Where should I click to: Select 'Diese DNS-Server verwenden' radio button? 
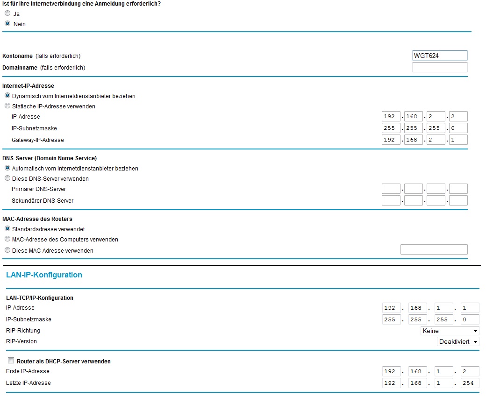(x=7, y=178)
